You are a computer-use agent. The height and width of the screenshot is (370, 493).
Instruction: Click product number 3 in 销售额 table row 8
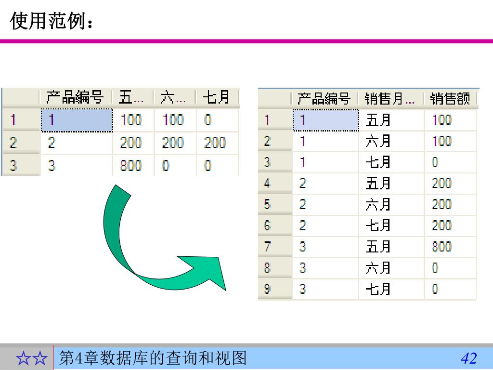326,268
